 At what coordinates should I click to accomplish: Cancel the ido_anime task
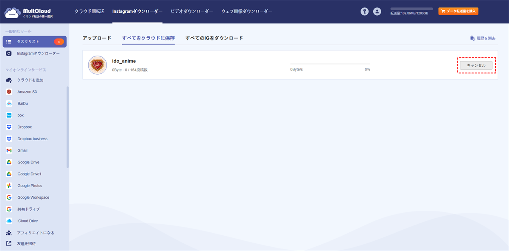click(x=476, y=65)
